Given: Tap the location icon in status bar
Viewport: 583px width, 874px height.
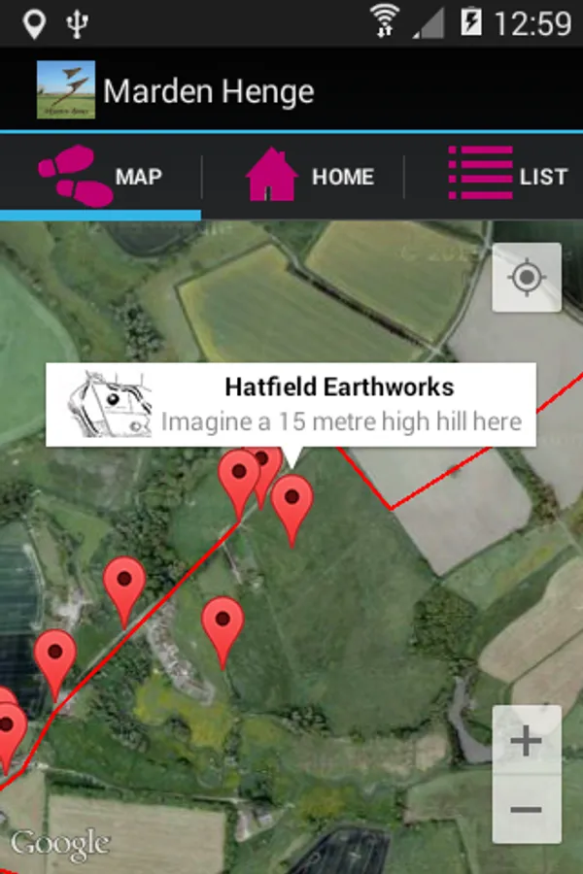Looking at the screenshot, I should [34, 23].
